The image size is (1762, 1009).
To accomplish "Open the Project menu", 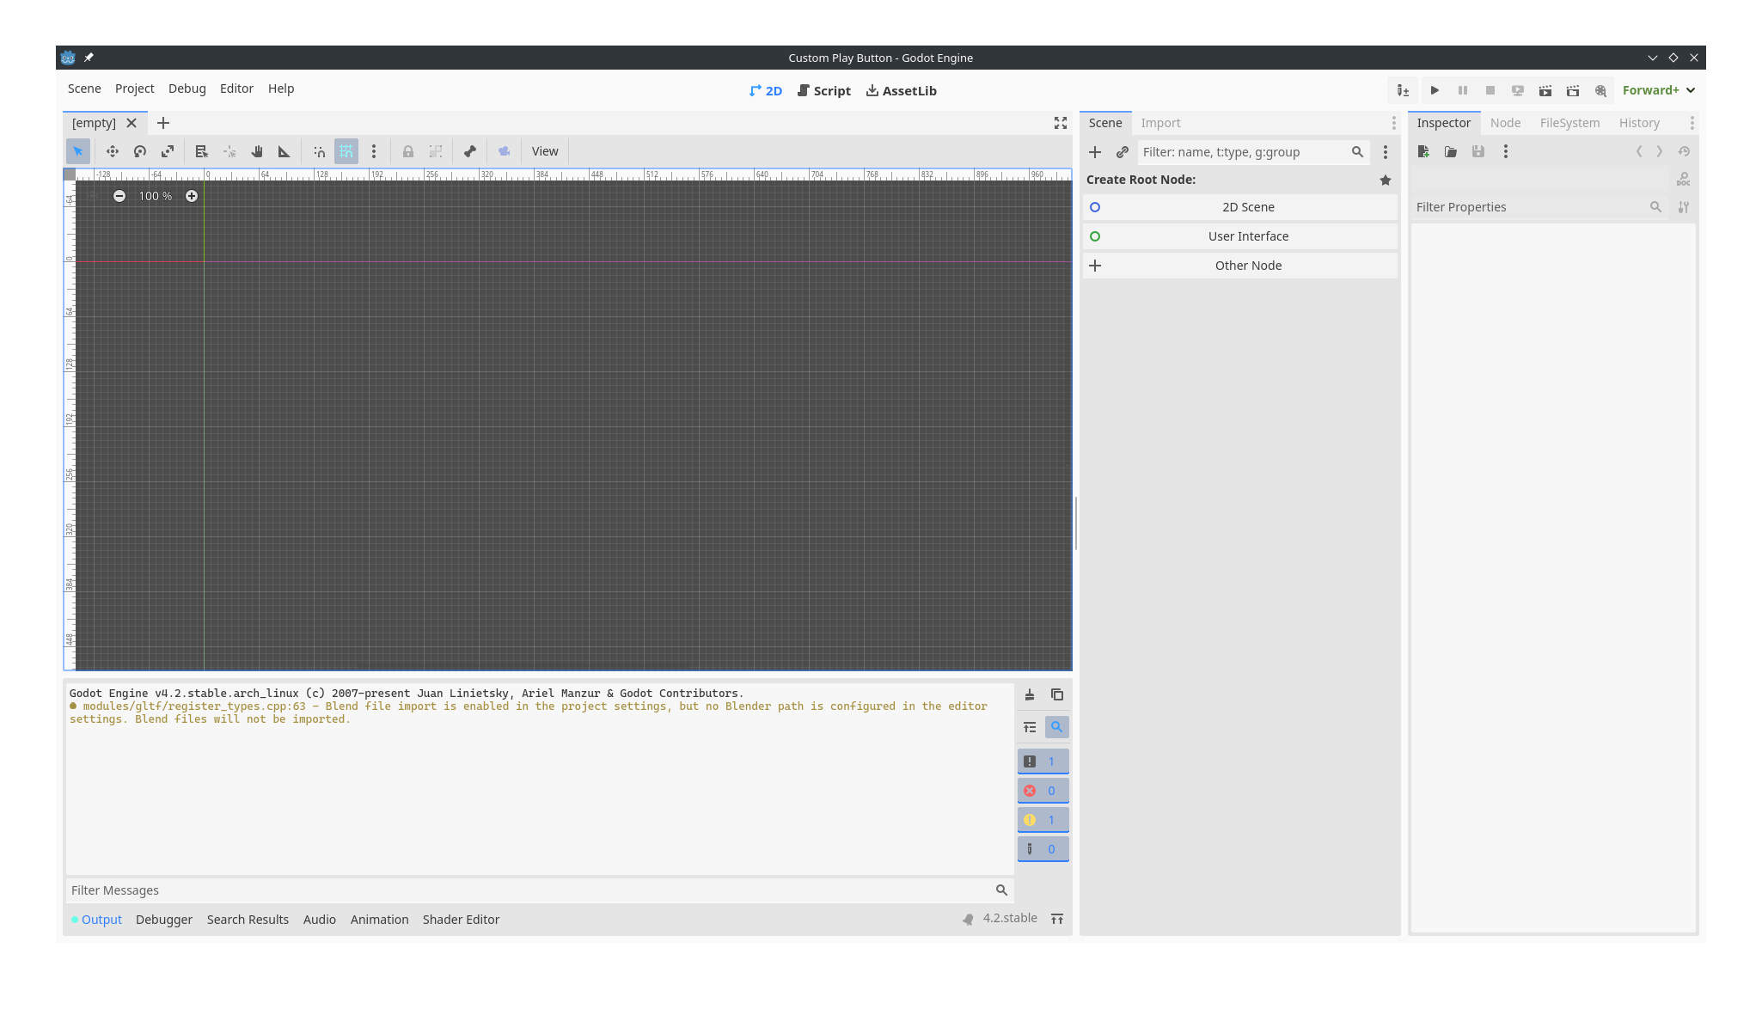I will [134, 89].
